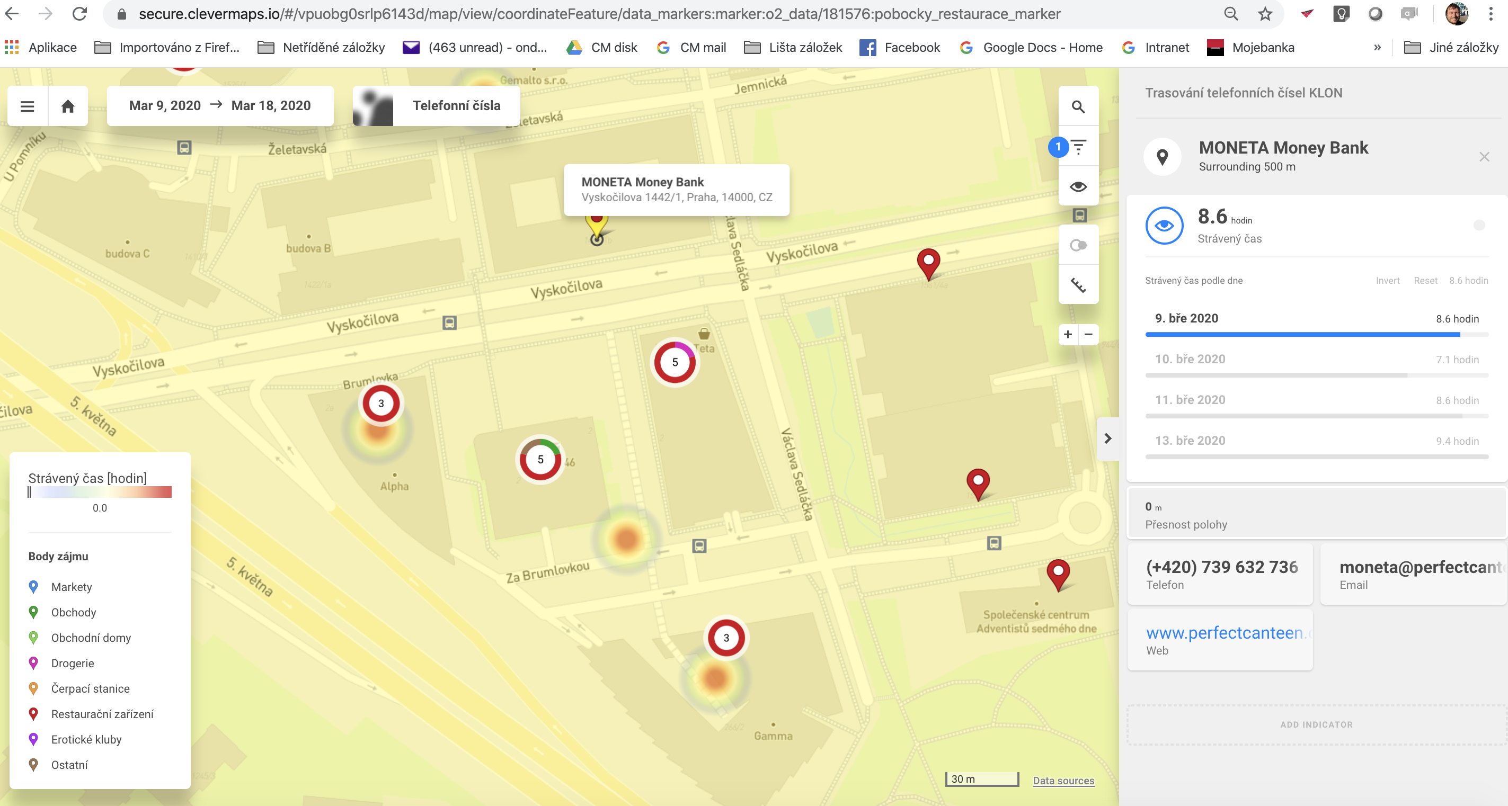This screenshot has width=1508, height=806.
Task: Open the CM disk bookmark
Action: tap(602, 47)
